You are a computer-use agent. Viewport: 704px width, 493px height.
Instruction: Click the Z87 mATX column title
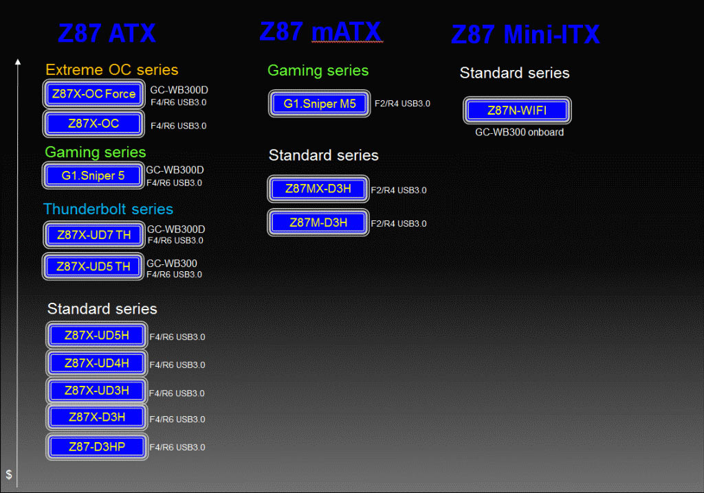pos(320,32)
